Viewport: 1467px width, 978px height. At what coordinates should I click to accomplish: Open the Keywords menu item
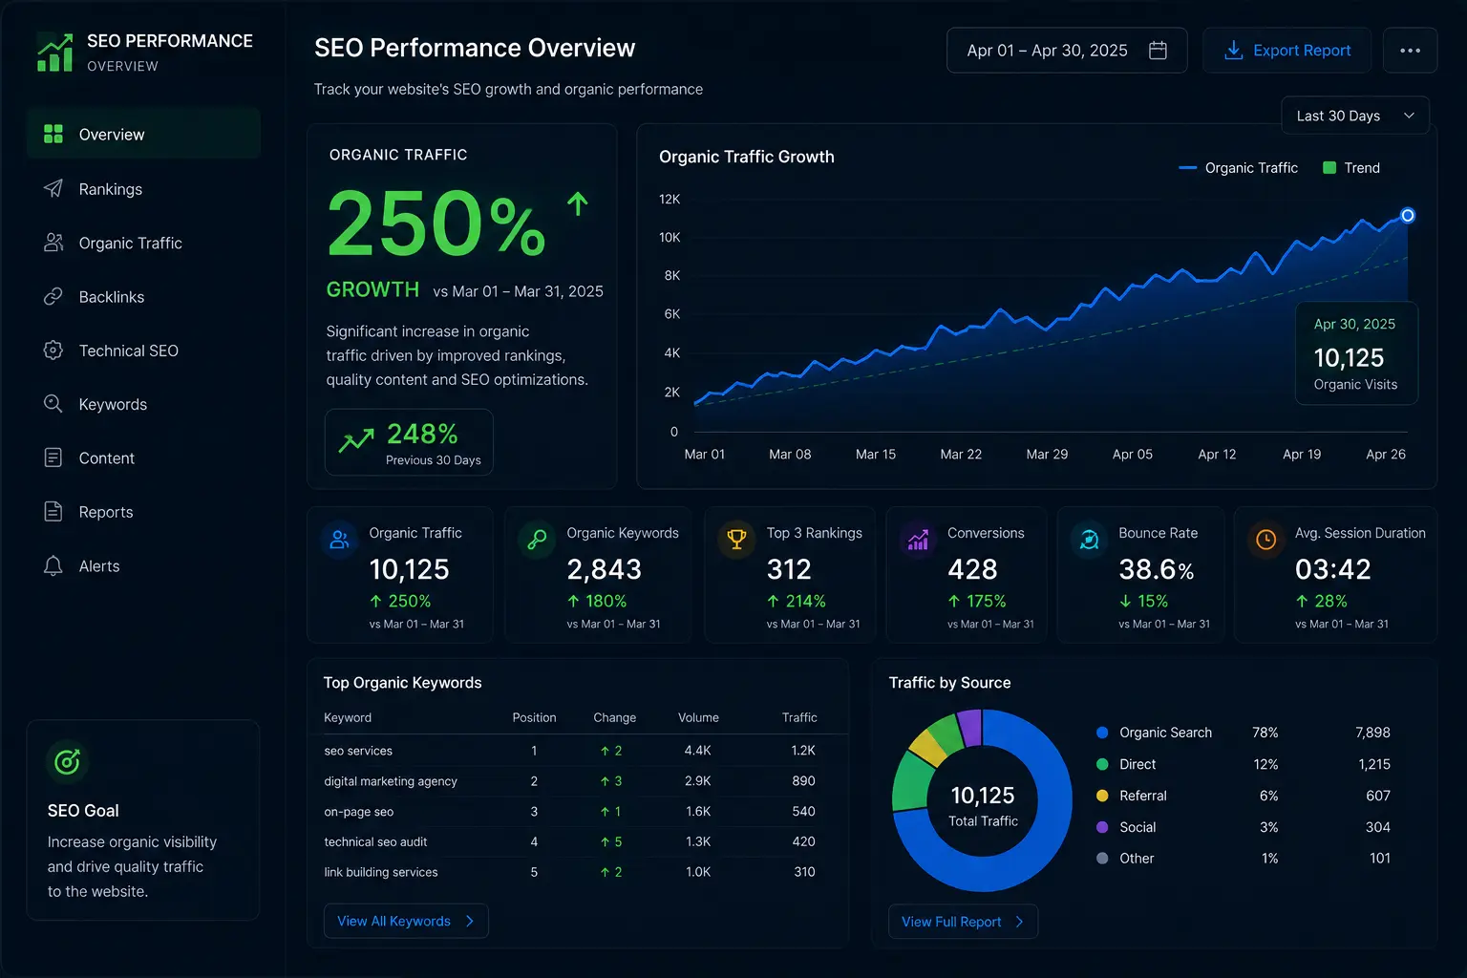point(143,404)
